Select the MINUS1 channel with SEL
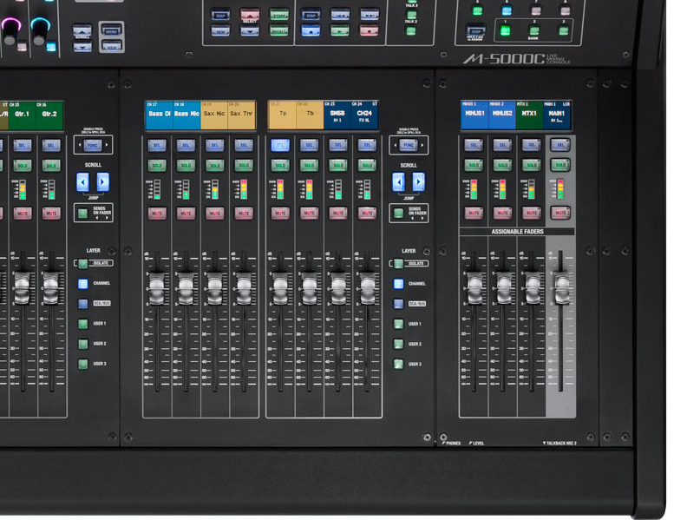700x520 pixels. pos(474,145)
